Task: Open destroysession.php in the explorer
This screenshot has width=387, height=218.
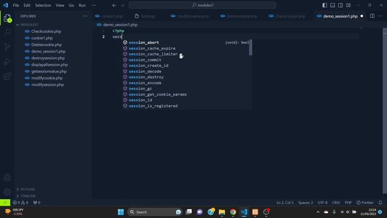Action: (x=48, y=58)
